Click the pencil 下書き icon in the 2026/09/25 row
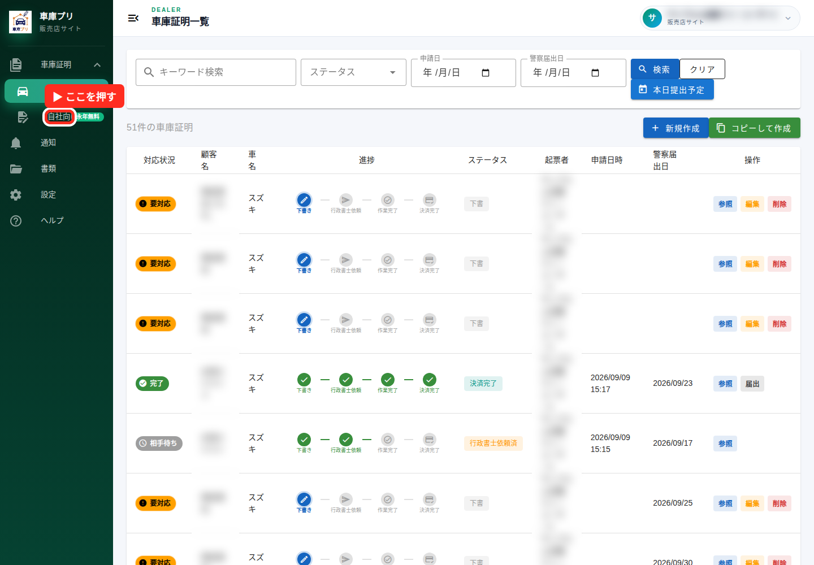Viewport: 814px width, 565px height. pos(304,499)
